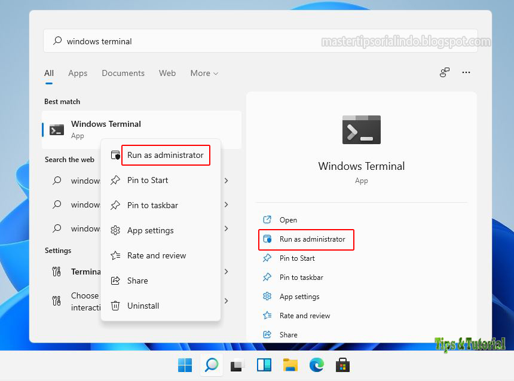Launch File Explorer from the taskbar
The width and height of the screenshot is (514, 381).
(290, 365)
